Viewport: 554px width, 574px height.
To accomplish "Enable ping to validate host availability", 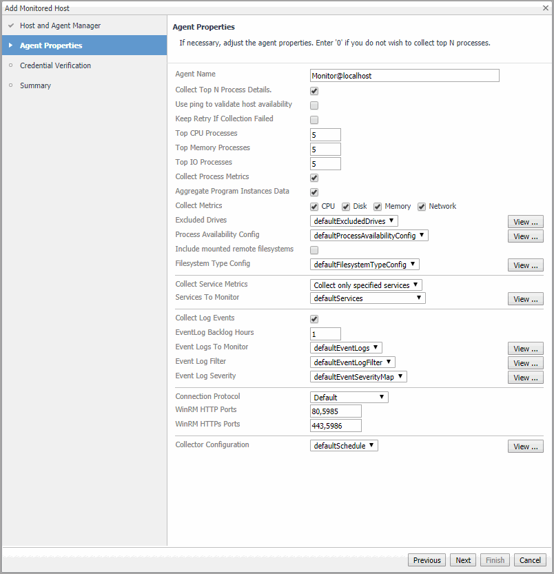I will click(314, 105).
